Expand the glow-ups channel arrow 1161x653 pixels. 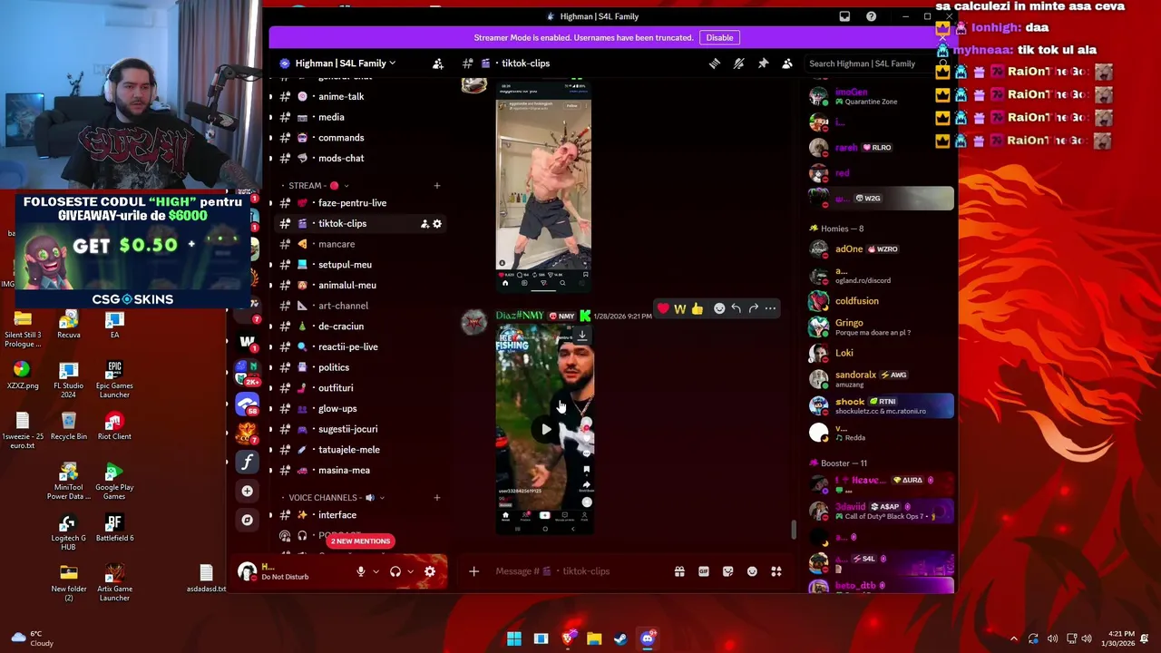tap(270, 408)
